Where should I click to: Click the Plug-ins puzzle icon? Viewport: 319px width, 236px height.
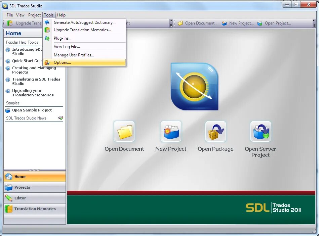pos(47,38)
